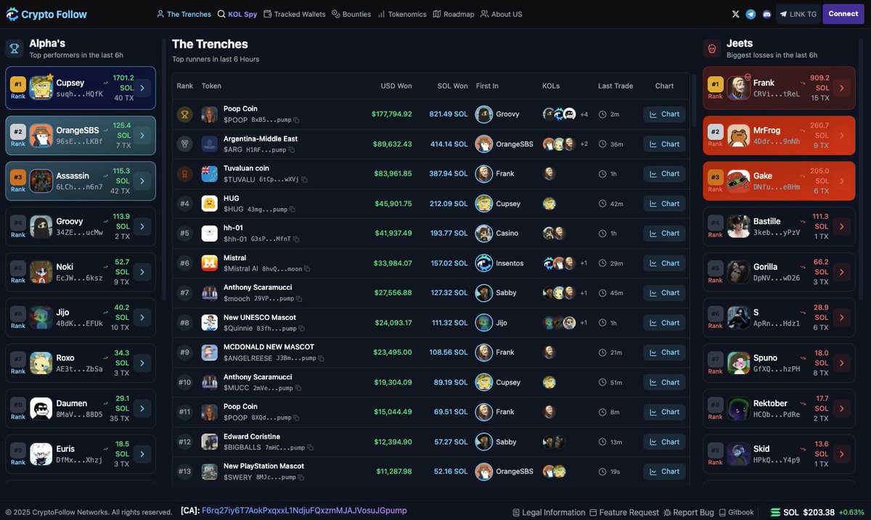Click the LINK TG button
Viewport: 871px width, 520px height.
(x=798, y=14)
